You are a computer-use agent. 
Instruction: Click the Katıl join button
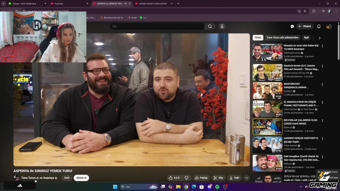67,178
